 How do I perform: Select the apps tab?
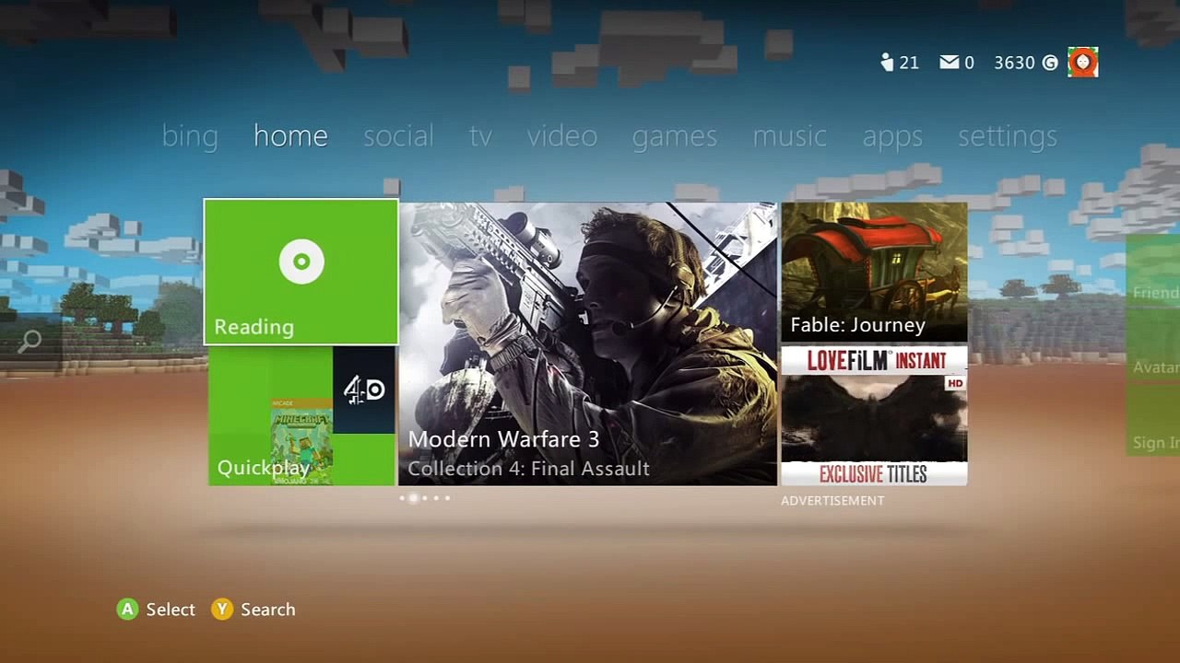click(x=892, y=136)
